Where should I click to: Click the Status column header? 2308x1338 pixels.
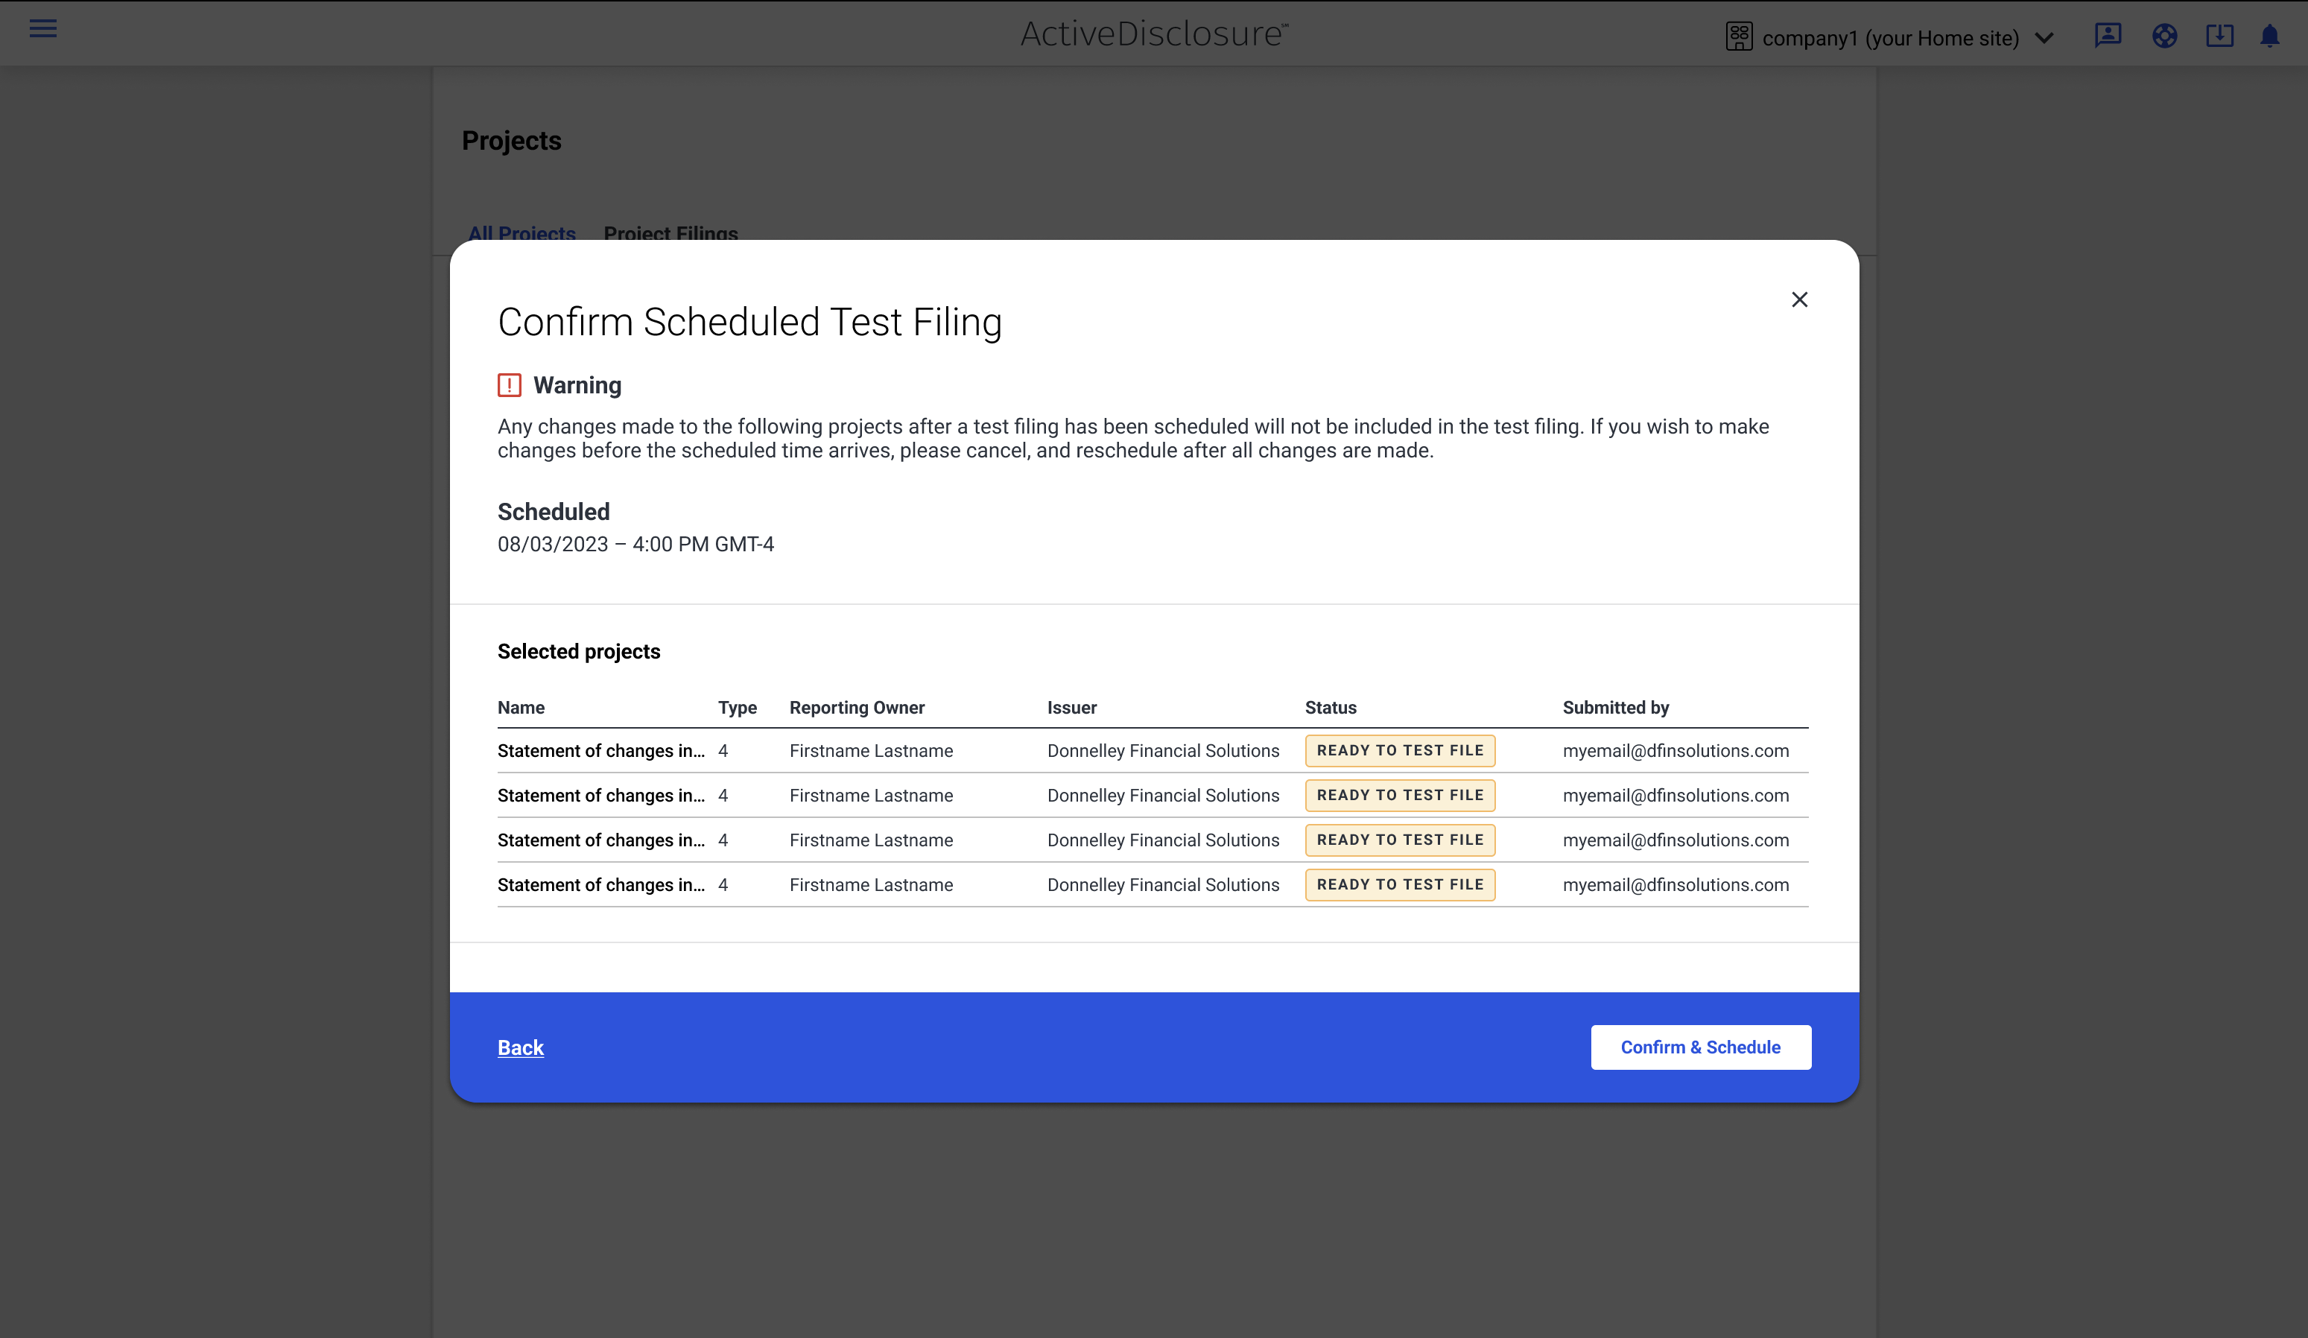1330,707
